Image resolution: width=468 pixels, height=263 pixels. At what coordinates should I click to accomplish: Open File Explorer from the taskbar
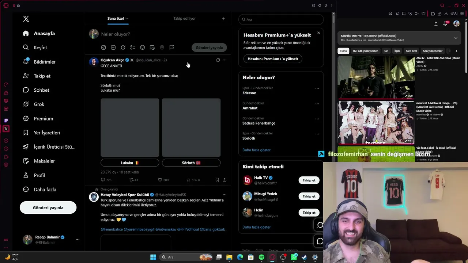(x=229, y=257)
